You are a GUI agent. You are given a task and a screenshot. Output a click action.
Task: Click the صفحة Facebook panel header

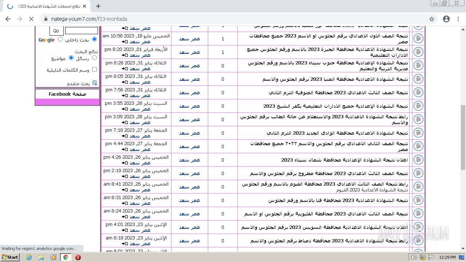pyautogui.click(x=67, y=94)
